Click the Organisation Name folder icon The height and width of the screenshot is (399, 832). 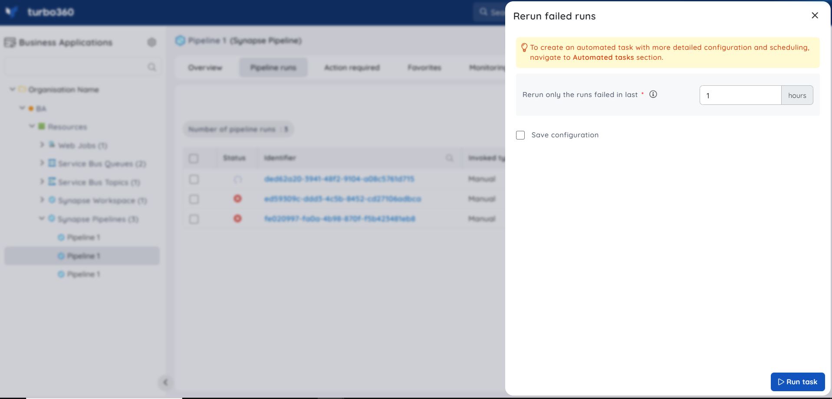[22, 89]
